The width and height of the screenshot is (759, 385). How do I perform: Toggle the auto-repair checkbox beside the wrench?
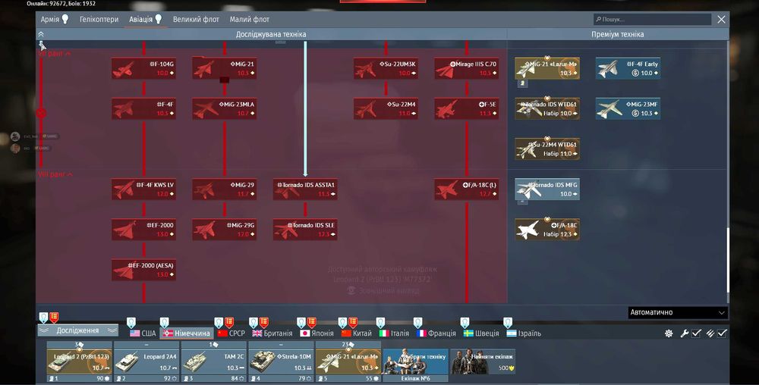point(696,333)
